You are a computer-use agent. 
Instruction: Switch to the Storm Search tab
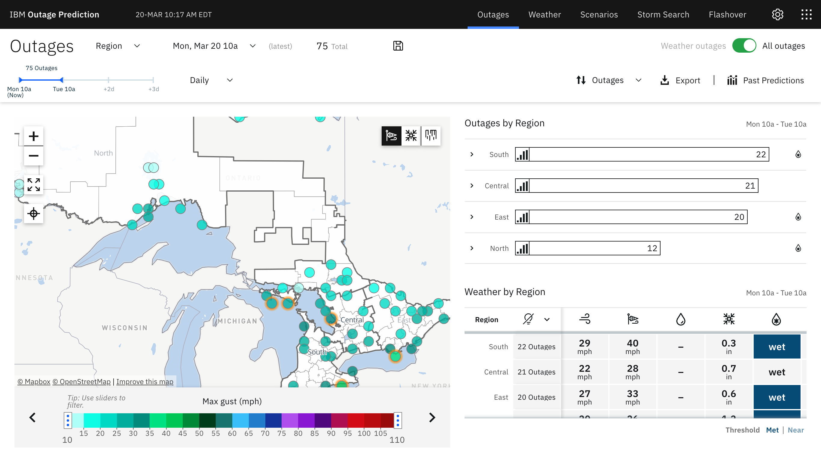(x=663, y=14)
